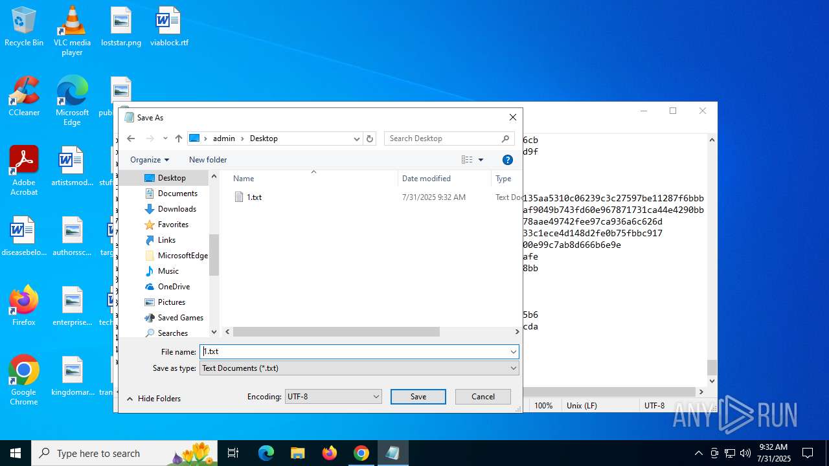This screenshot has height=466, width=829.
Task: Open Encoding UTF-8 dropdown
Action: (x=333, y=397)
